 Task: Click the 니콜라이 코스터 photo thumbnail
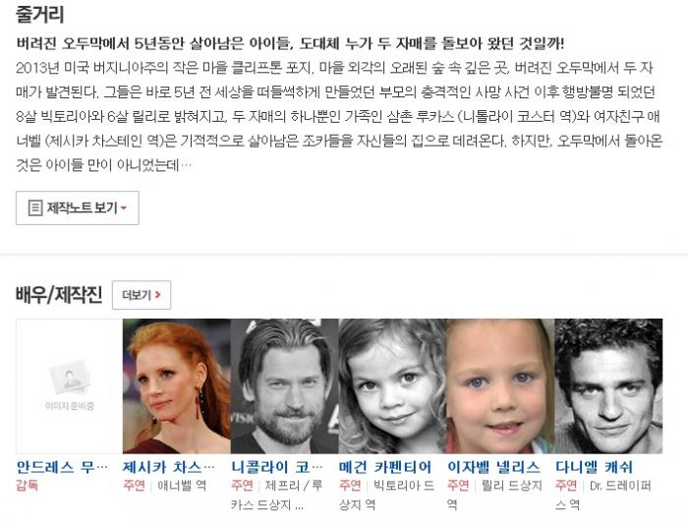coord(285,386)
